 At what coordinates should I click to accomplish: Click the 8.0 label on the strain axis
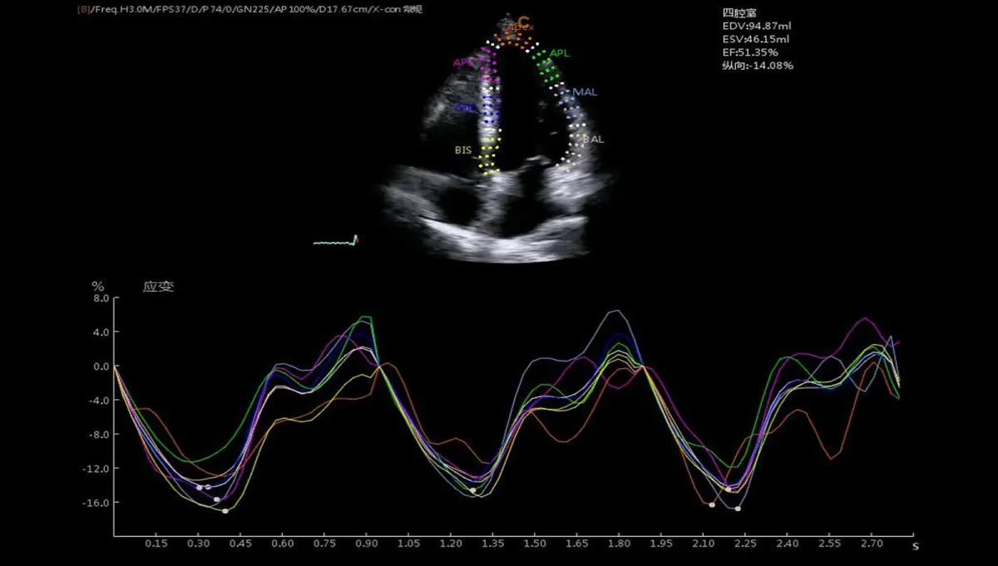[x=101, y=298]
